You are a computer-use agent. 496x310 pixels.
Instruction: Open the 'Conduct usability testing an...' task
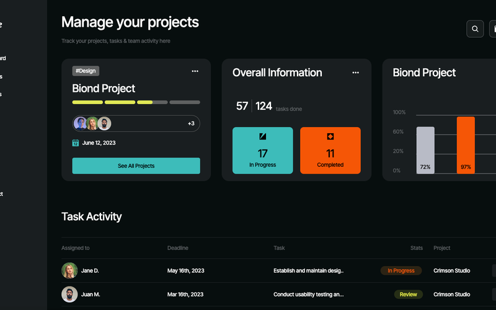click(308, 294)
